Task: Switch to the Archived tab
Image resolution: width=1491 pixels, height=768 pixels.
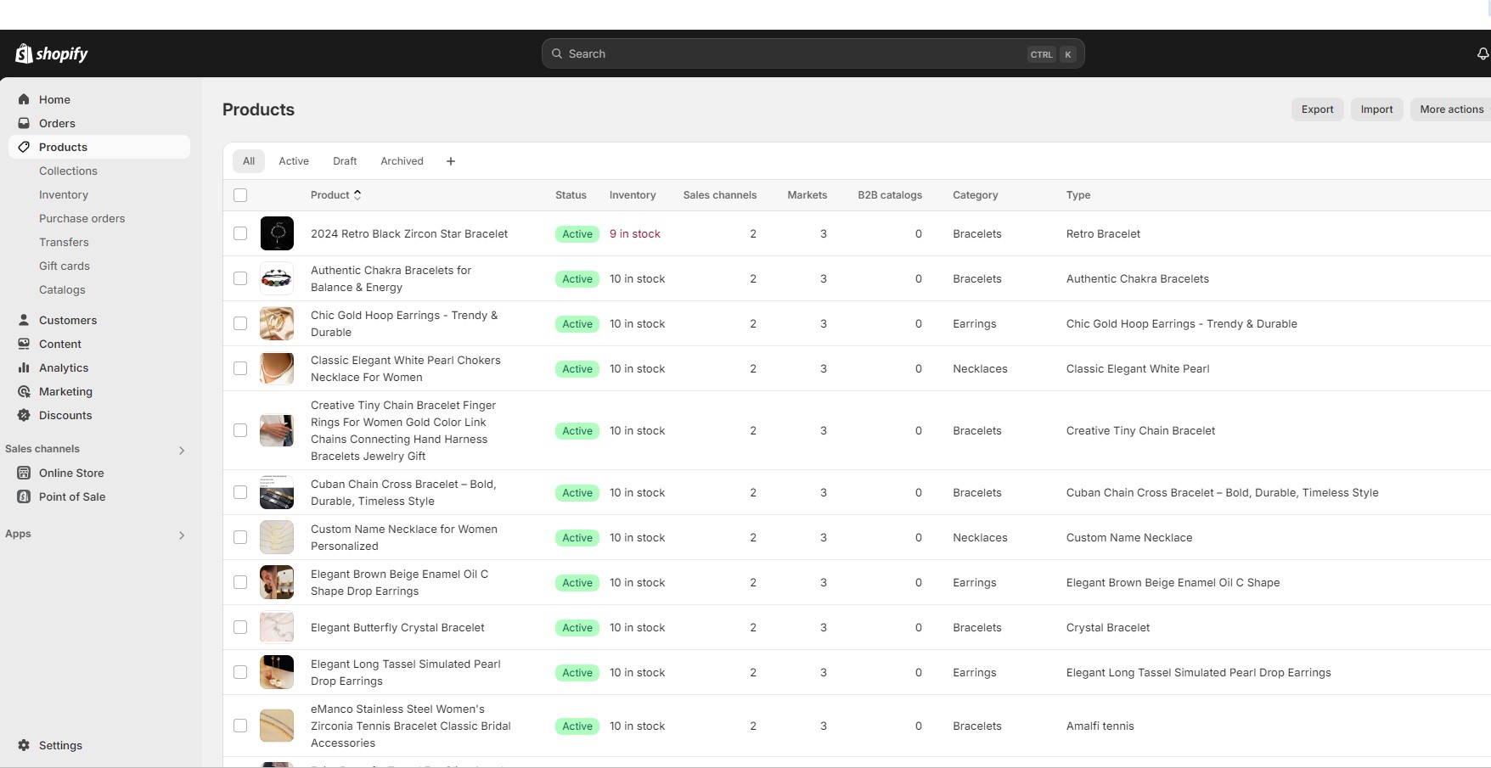Action: pyautogui.click(x=402, y=161)
